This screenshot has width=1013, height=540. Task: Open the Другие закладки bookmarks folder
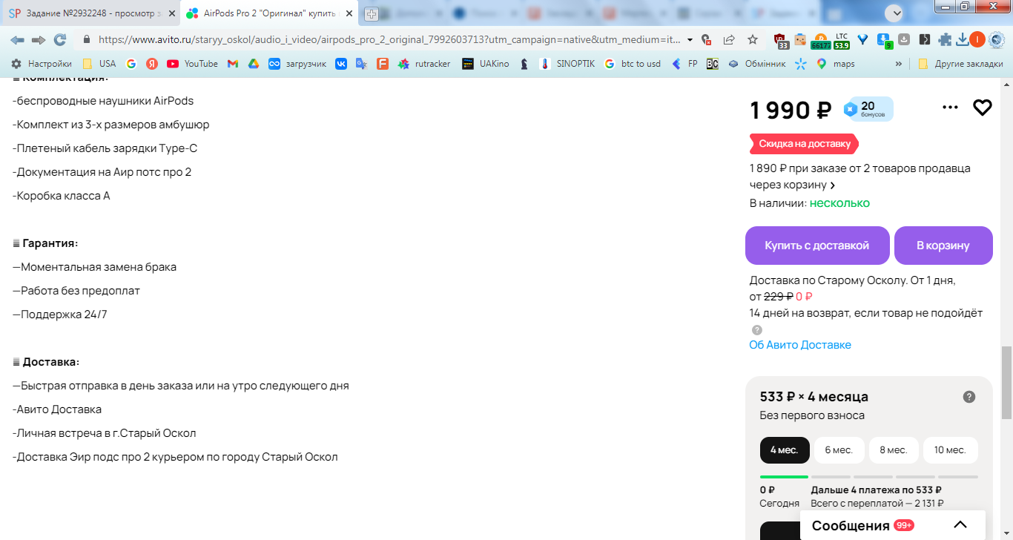pos(960,64)
